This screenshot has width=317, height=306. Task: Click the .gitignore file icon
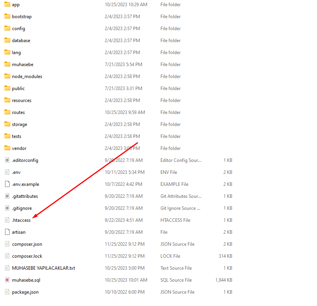[x=7, y=208]
